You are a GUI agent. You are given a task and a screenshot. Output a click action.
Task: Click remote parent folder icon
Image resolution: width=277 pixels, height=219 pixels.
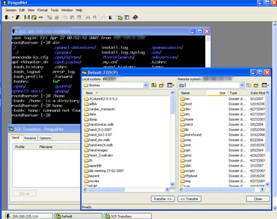tap(249, 85)
